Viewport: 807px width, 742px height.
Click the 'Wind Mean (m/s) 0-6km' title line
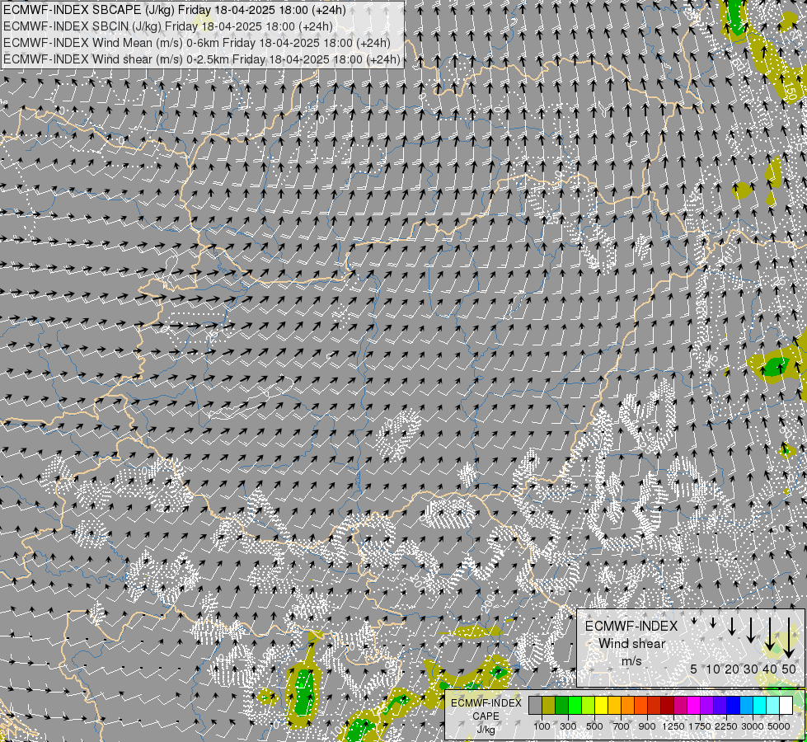click(x=197, y=43)
